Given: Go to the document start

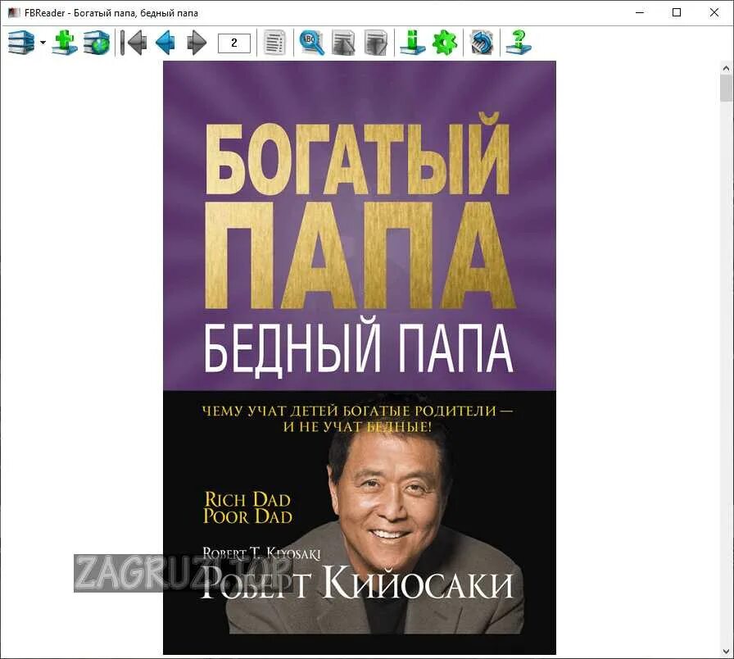Looking at the screenshot, I should (134, 43).
